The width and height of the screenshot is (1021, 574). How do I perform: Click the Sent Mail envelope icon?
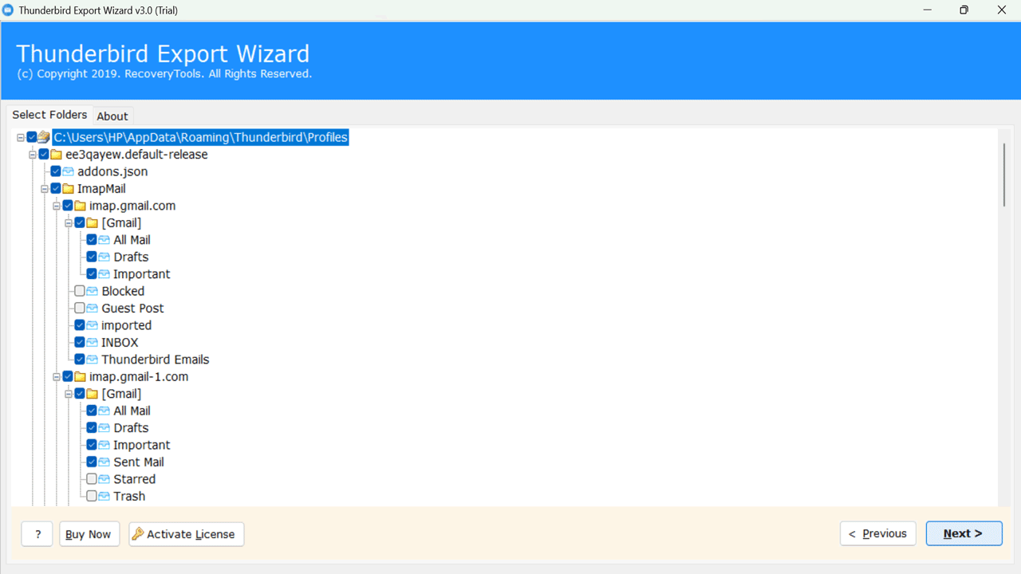pyautogui.click(x=104, y=462)
